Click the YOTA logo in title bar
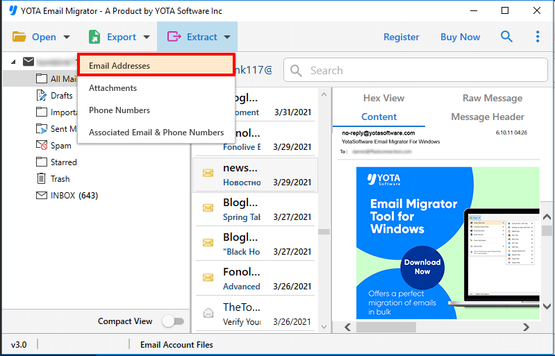This screenshot has height=356, width=555. [13, 10]
